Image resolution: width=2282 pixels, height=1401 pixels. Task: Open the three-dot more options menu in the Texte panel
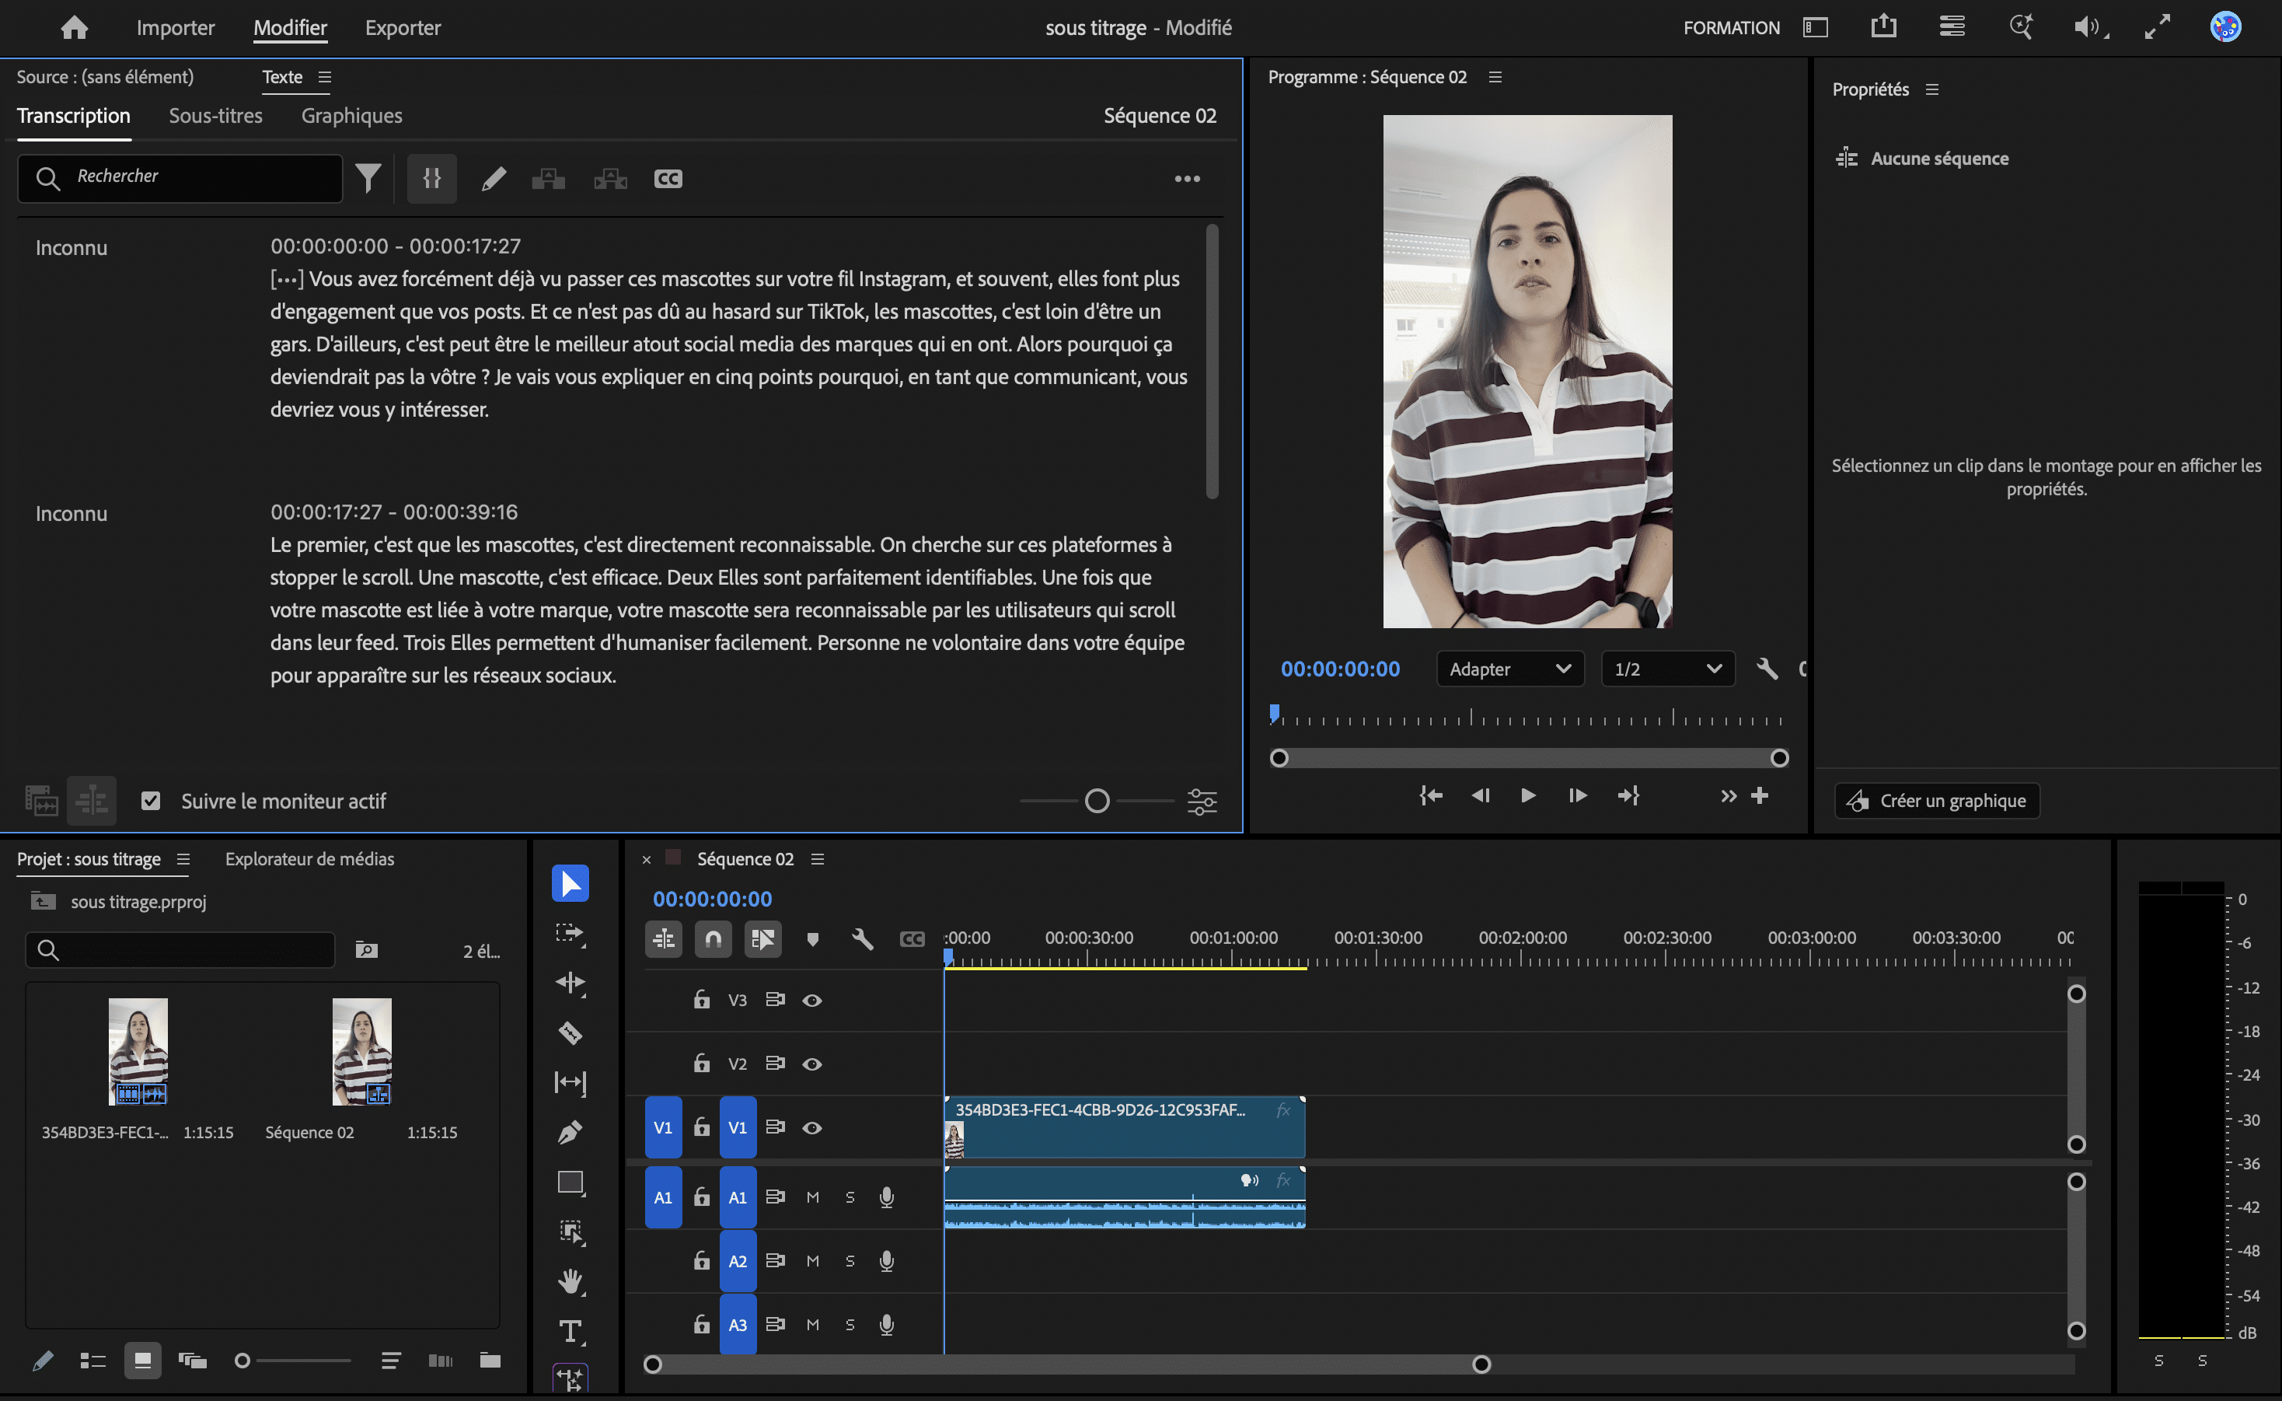1188,179
